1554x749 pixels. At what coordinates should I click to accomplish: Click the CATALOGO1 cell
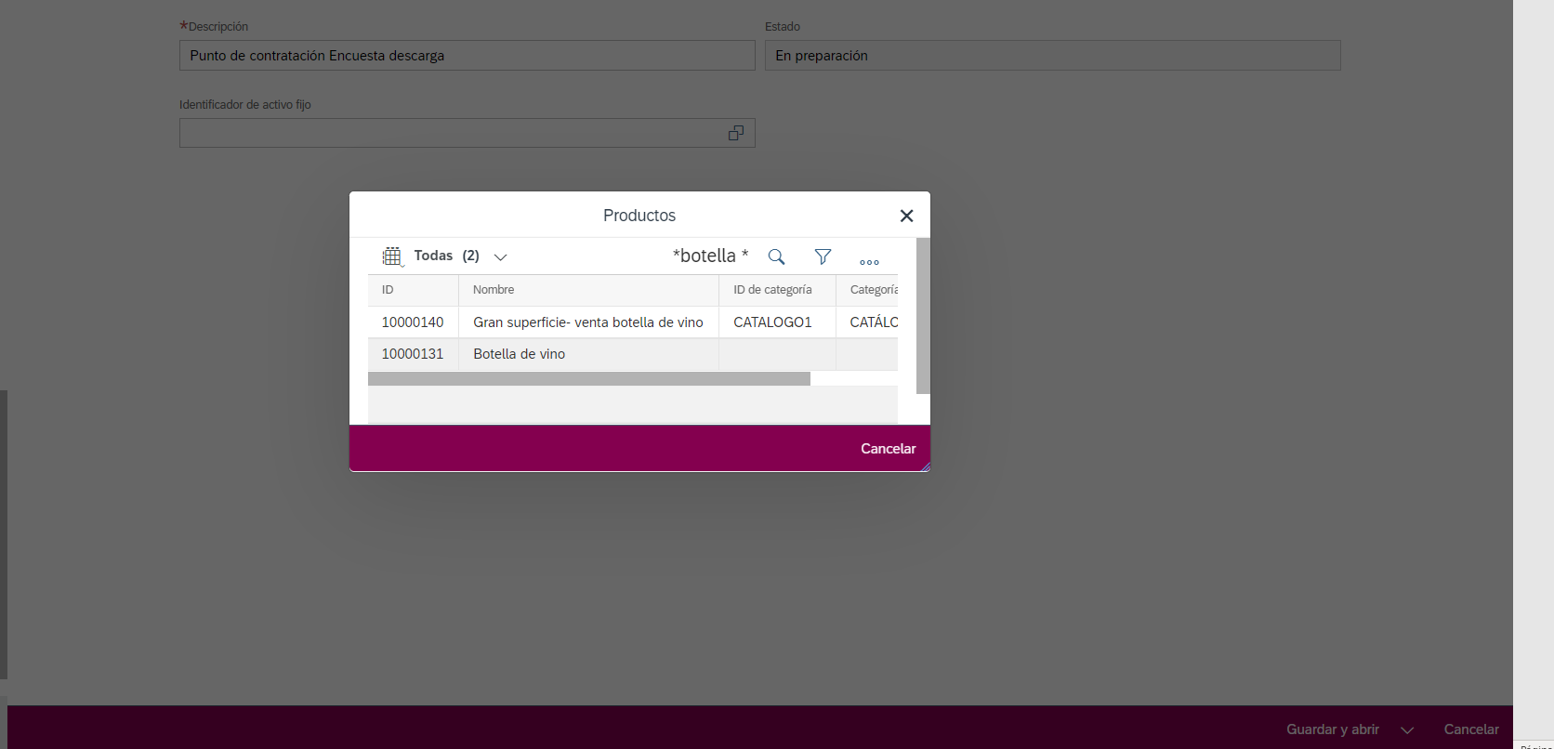point(772,322)
